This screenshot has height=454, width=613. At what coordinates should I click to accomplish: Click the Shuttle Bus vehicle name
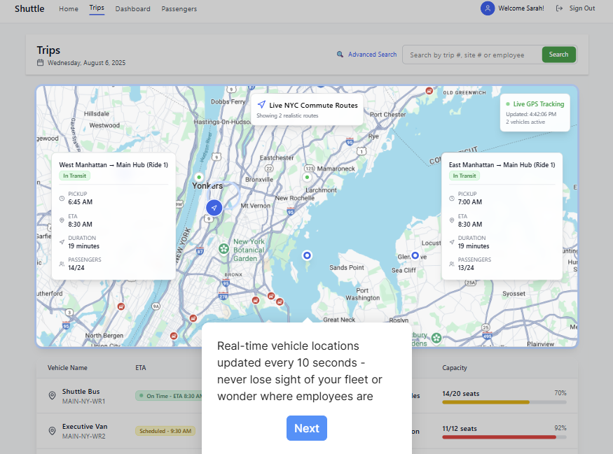point(81,391)
